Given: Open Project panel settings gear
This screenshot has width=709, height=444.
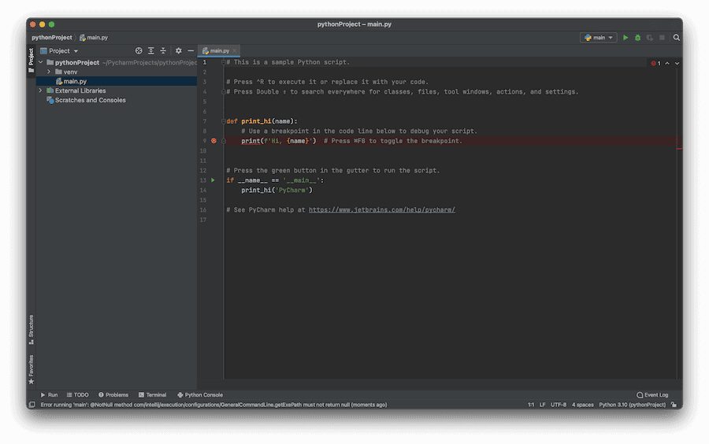Looking at the screenshot, I should click(178, 50).
